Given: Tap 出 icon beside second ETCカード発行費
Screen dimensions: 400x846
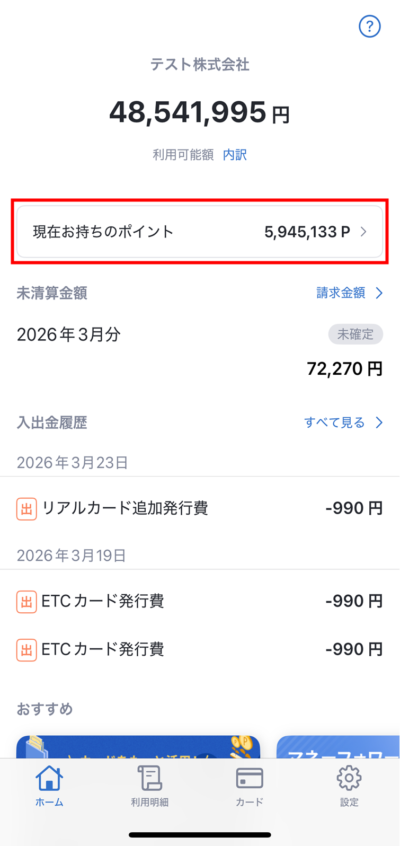Looking at the screenshot, I should tap(26, 650).
